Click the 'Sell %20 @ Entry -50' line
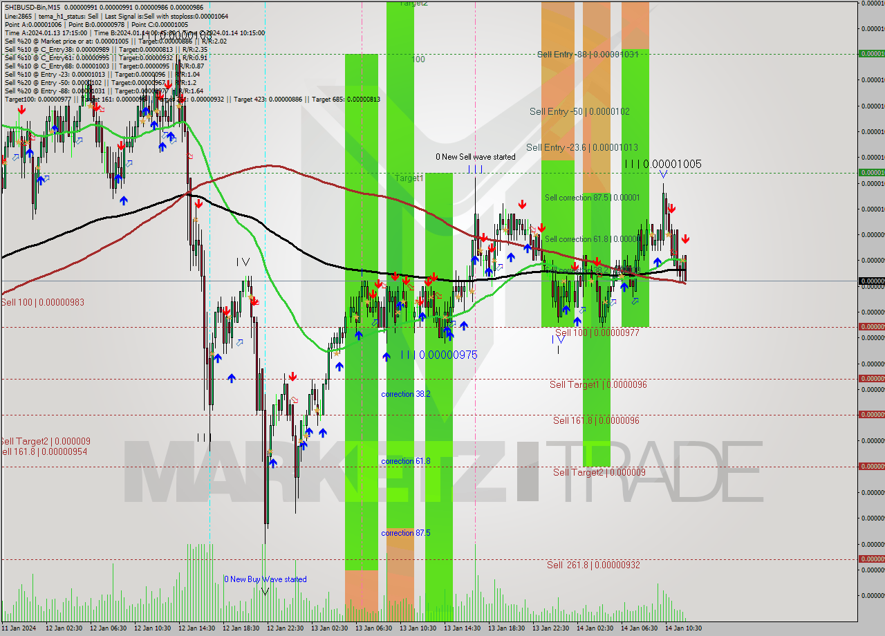Image resolution: width=885 pixels, height=636 pixels. (x=100, y=82)
